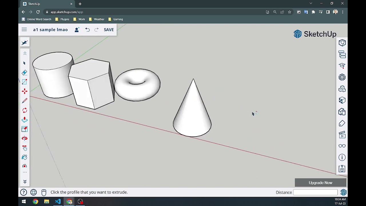Open the Model Info panel

point(342,157)
